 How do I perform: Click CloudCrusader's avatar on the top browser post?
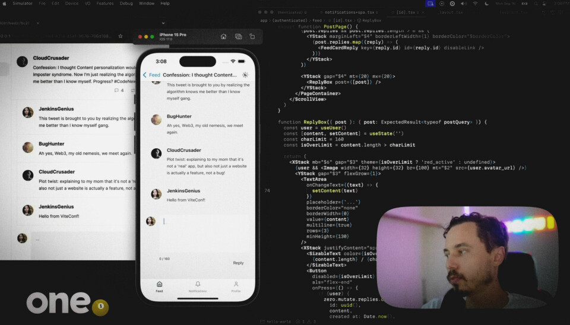click(22, 61)
